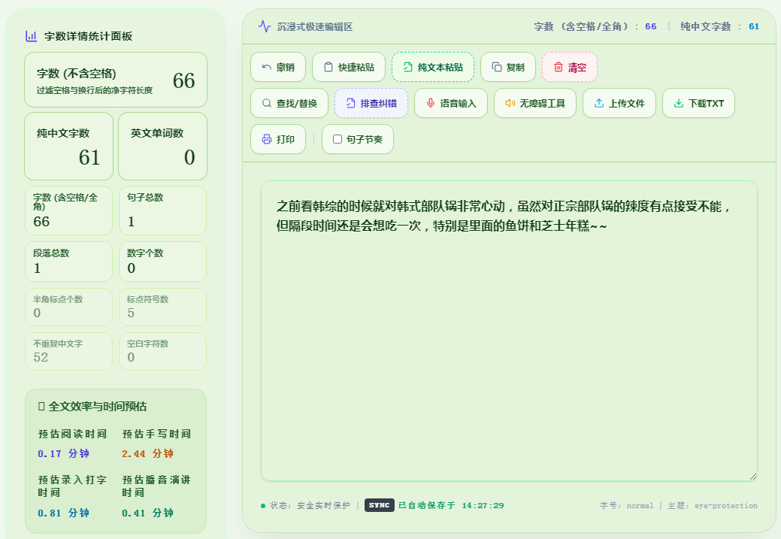781x539 pixels.
Task: Click the 已自动保存于 14:27:29 status text
Action: click(451, 505)
